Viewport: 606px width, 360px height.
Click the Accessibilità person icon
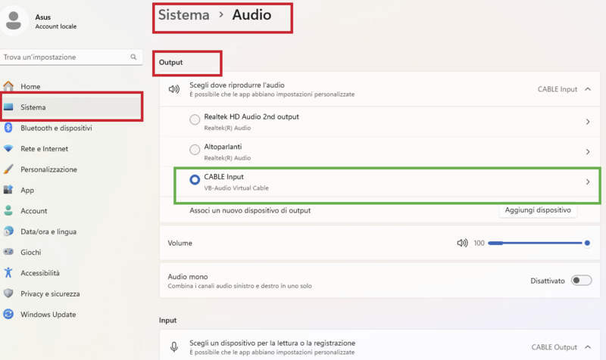8,273
